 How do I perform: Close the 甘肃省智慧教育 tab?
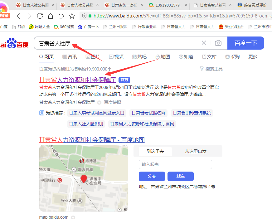pyautogui.click(x=230, y=5)
